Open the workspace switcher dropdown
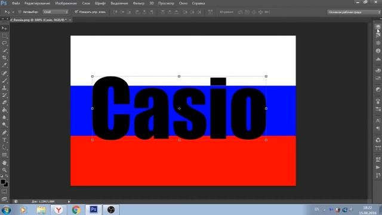Image resolution: width=382 pixels, height=215 pixels. 354,12
